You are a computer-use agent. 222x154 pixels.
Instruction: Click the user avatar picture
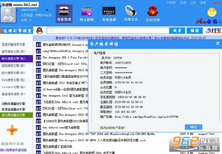tap(8, 15)
